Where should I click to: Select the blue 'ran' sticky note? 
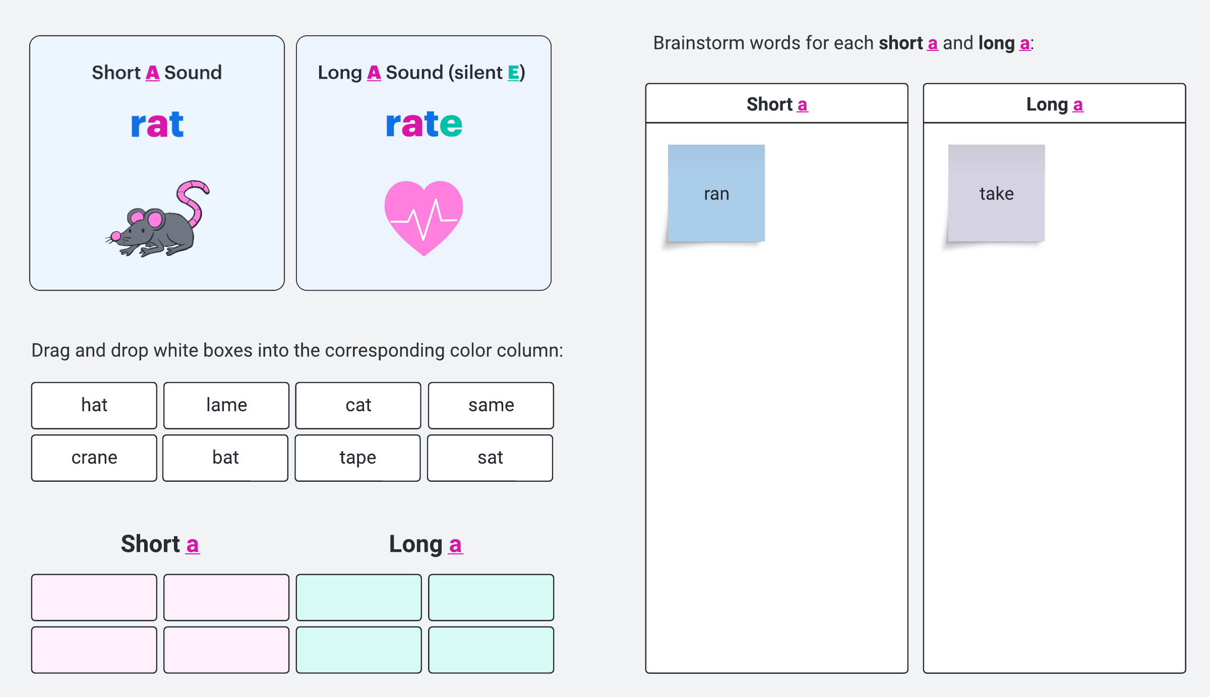716,194
